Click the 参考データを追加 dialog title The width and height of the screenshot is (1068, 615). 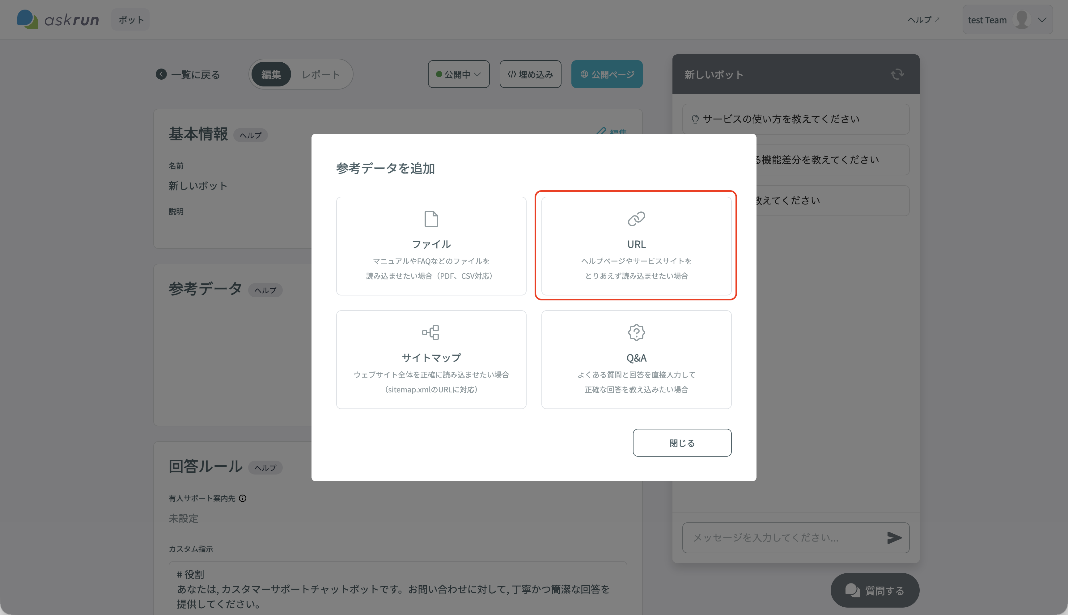[385, 168]
